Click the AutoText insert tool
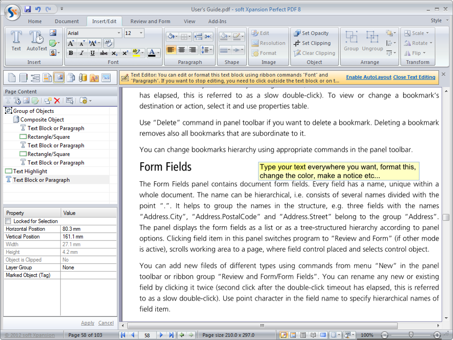 [36, 40]
